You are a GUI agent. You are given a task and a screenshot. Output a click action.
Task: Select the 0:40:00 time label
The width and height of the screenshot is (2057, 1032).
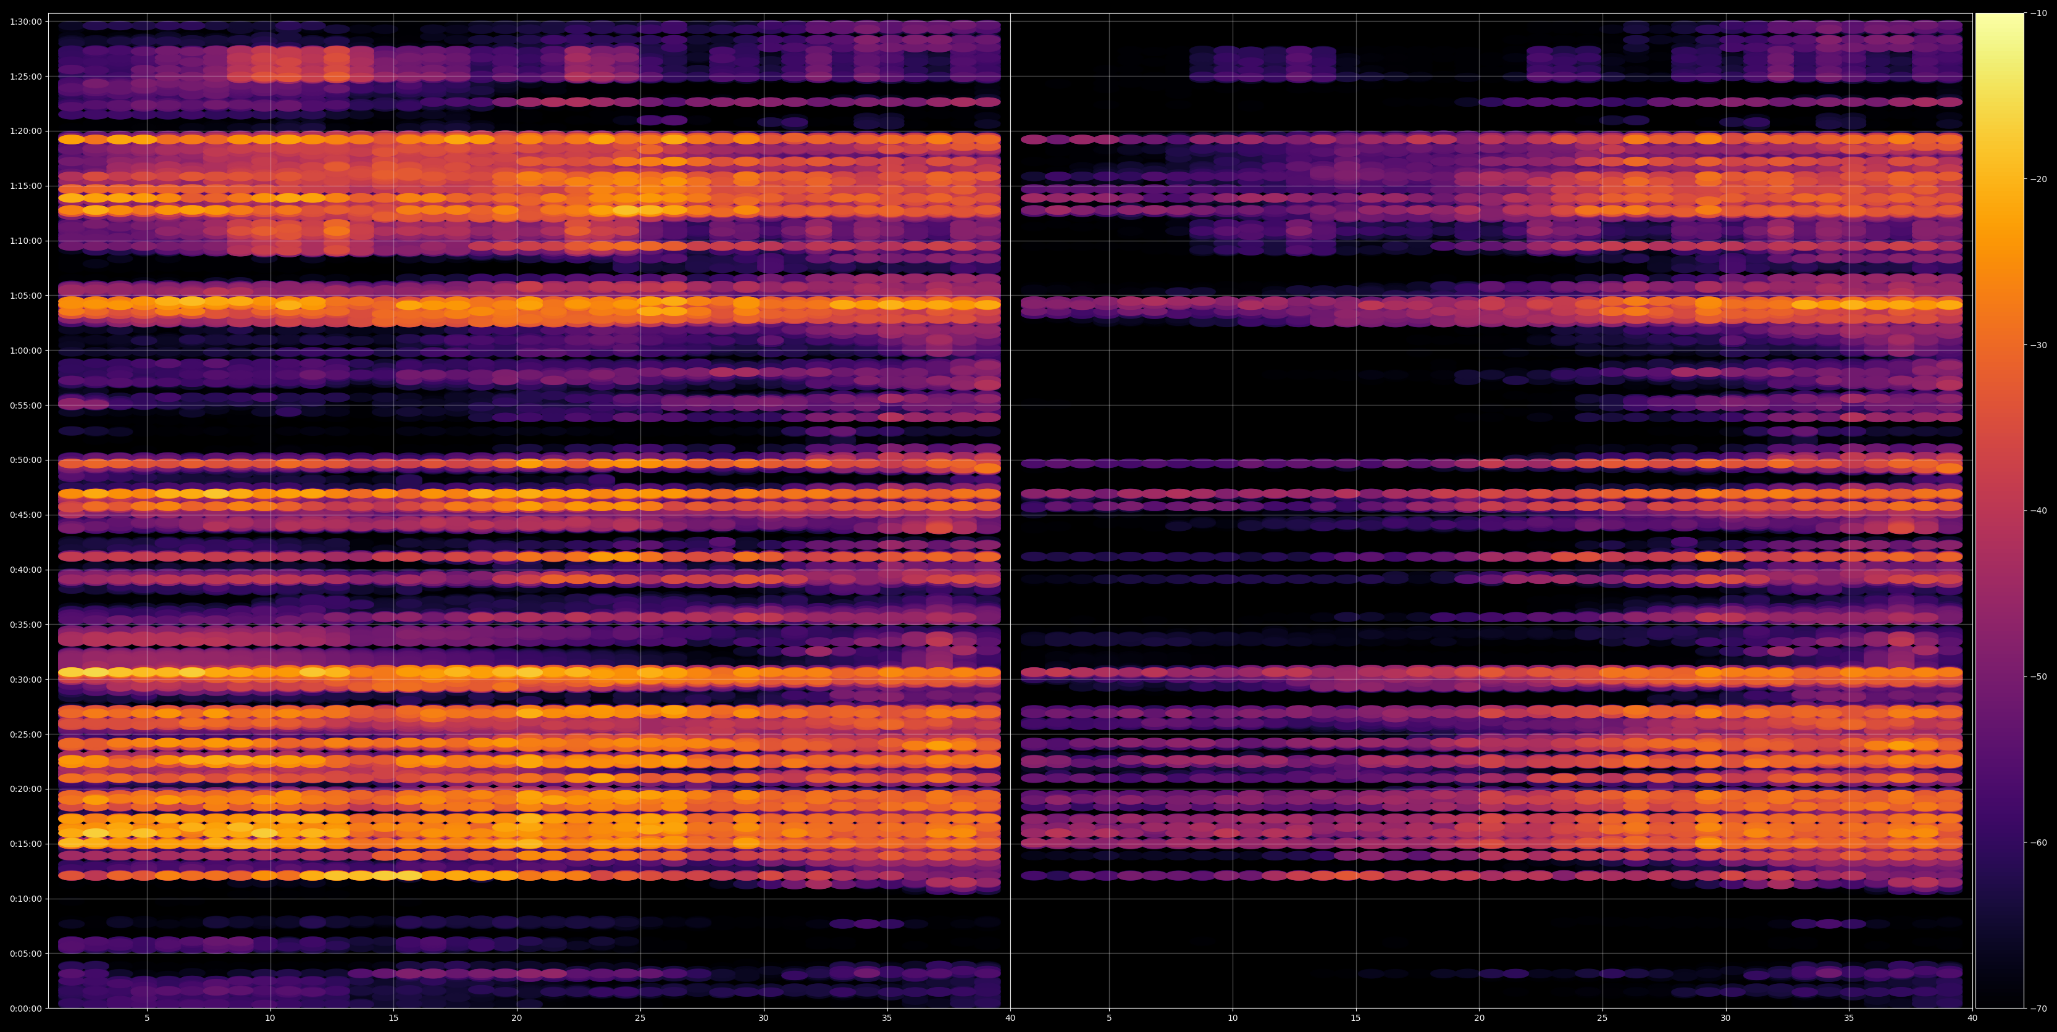point(25,570)
